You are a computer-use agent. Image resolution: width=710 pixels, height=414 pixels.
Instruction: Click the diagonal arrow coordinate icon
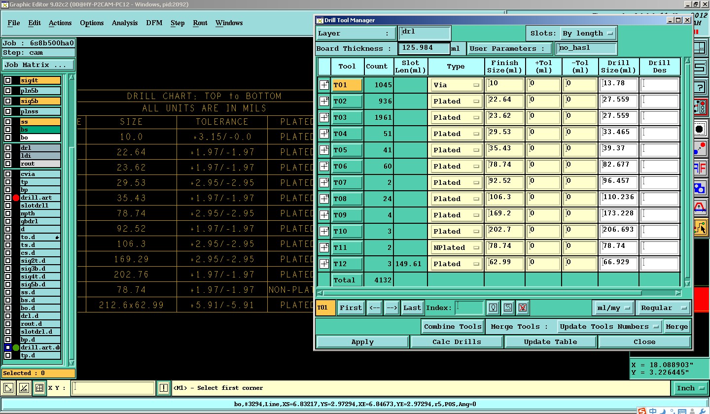[8, 388]
